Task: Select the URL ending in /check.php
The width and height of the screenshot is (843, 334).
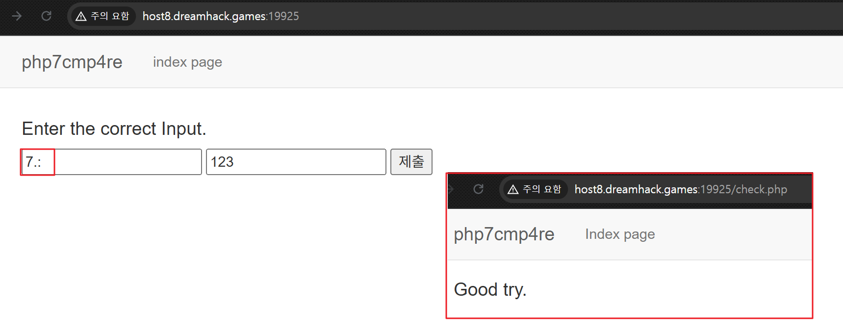Action: coord(681,189)
